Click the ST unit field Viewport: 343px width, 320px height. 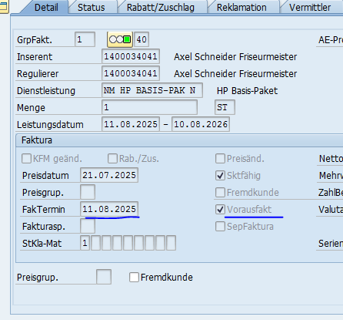225,107
